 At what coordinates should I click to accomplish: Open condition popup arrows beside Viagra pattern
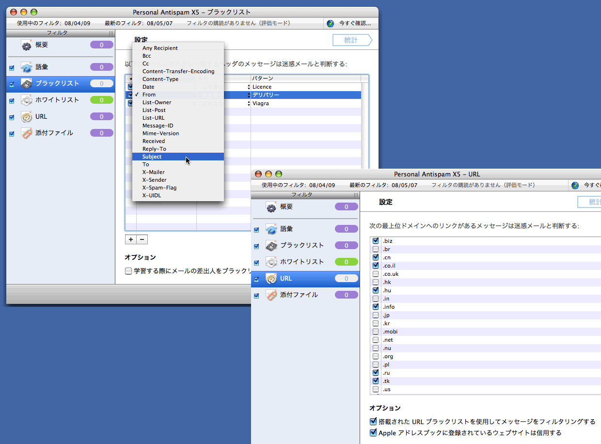pyautogui.click(x=249, y=103)
